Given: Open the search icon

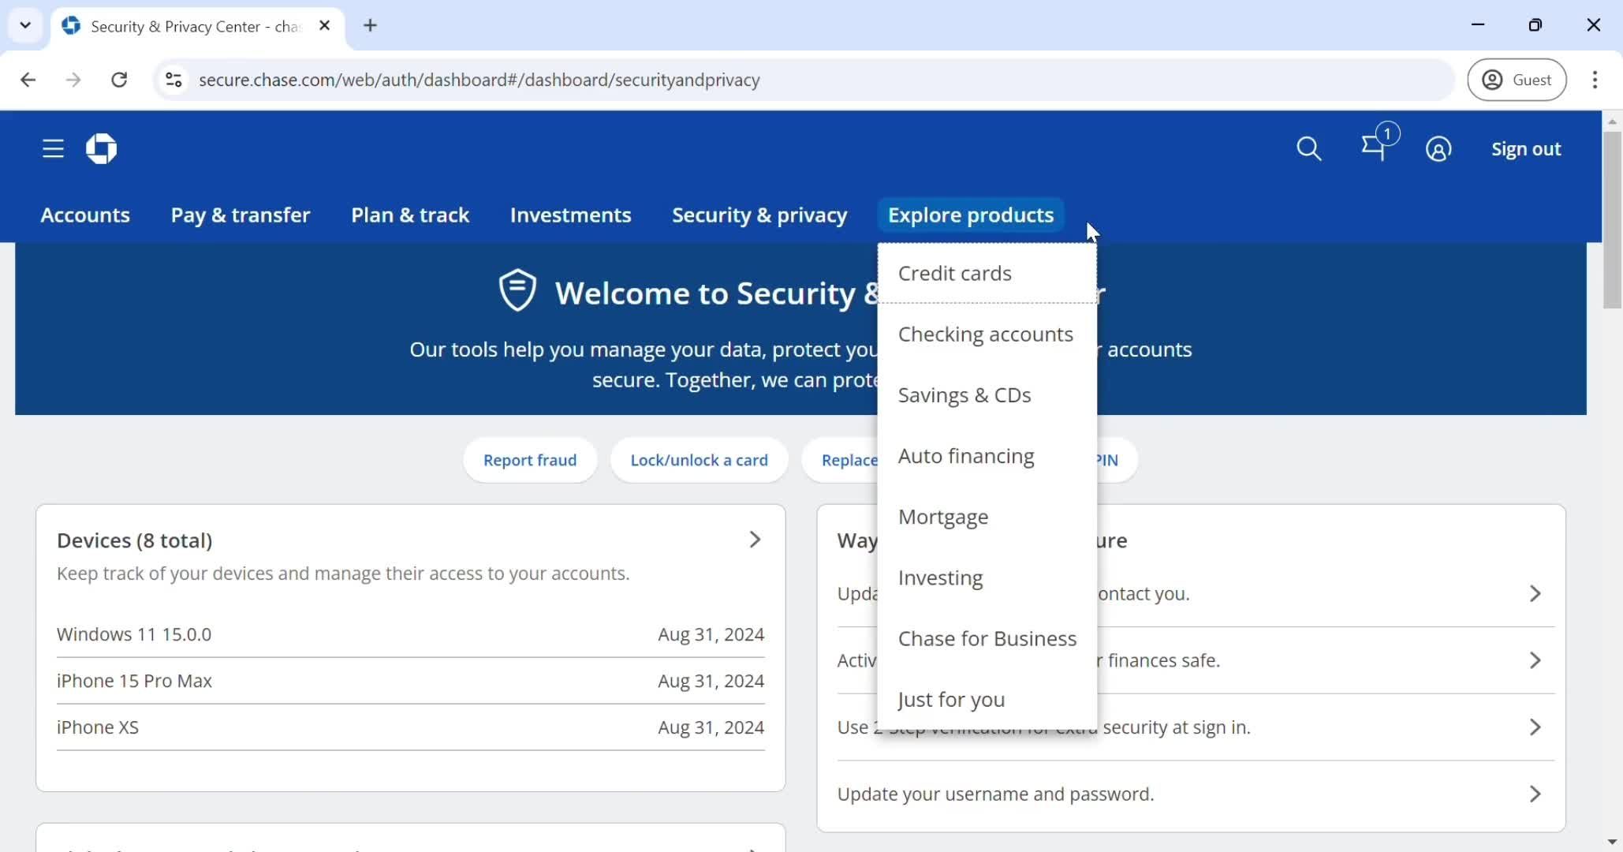Looking at the screenshot, I should click(1308, 148).
